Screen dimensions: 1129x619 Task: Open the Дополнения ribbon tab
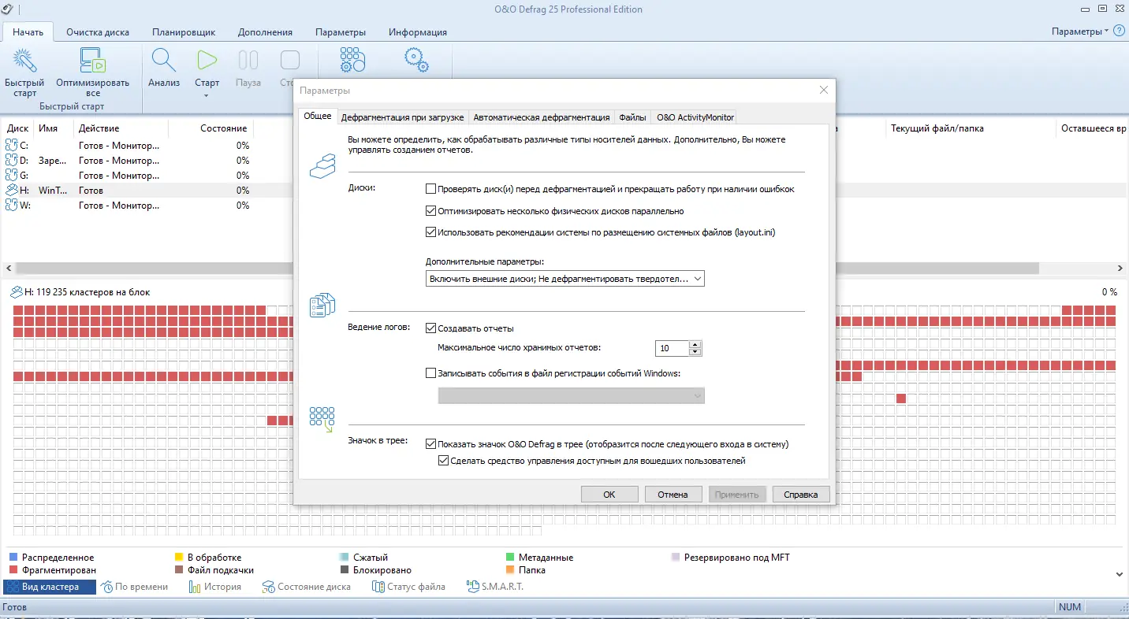coord(264,32)
